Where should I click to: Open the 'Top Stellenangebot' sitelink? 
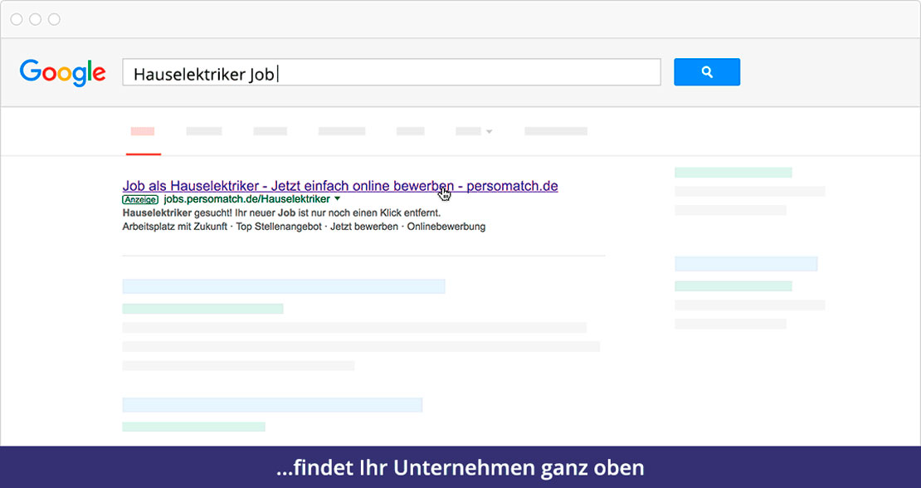tap(279, 227)
